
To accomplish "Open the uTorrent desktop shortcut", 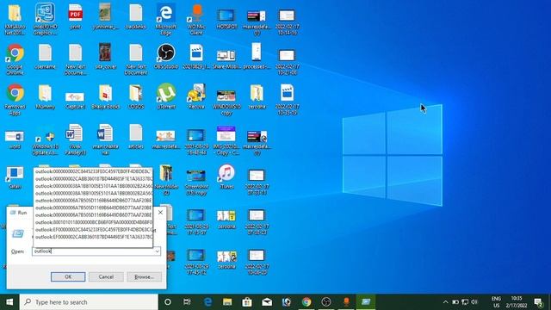I will pyautogui.click(x=166, y=96).
